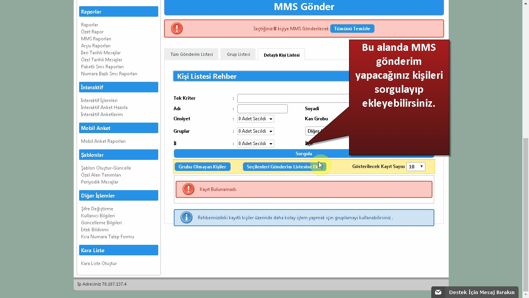The width and height of the screenshot is (529, 298).
Task: Focus the Tek Kriter input field
Action: coord(293,98)
